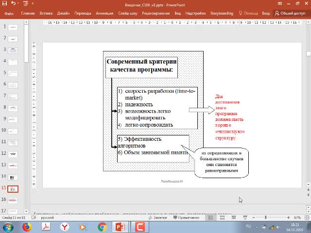Click the Вход sign-in link
Screen dimensions: 311x233
click(x=266, y=13)
